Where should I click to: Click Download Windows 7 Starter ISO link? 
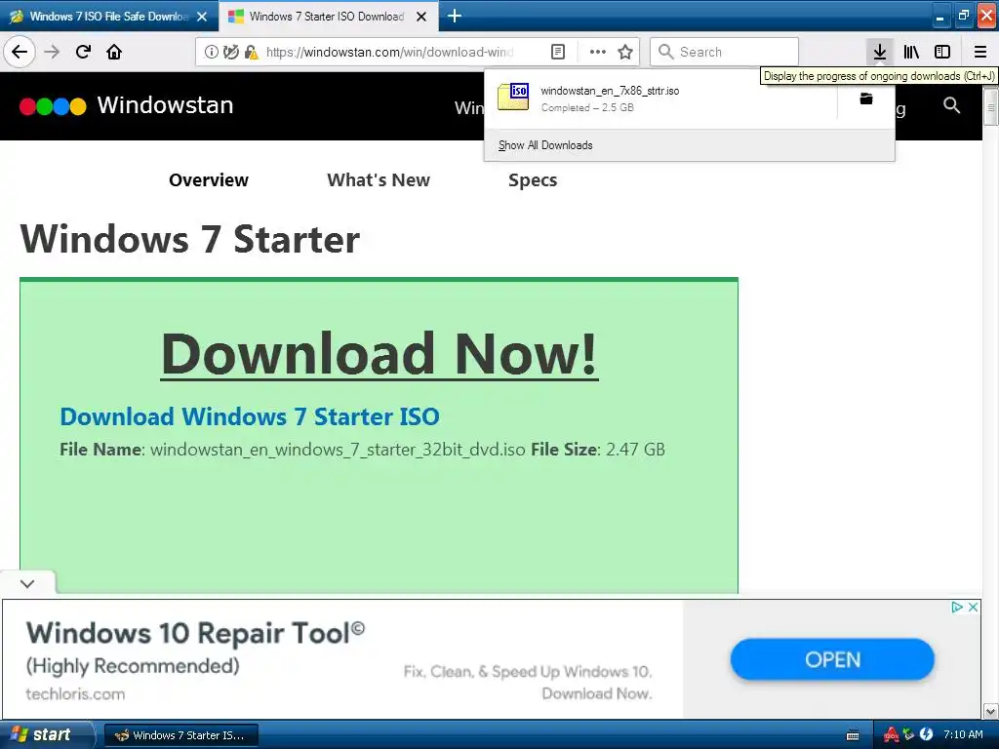click(250, 416)
